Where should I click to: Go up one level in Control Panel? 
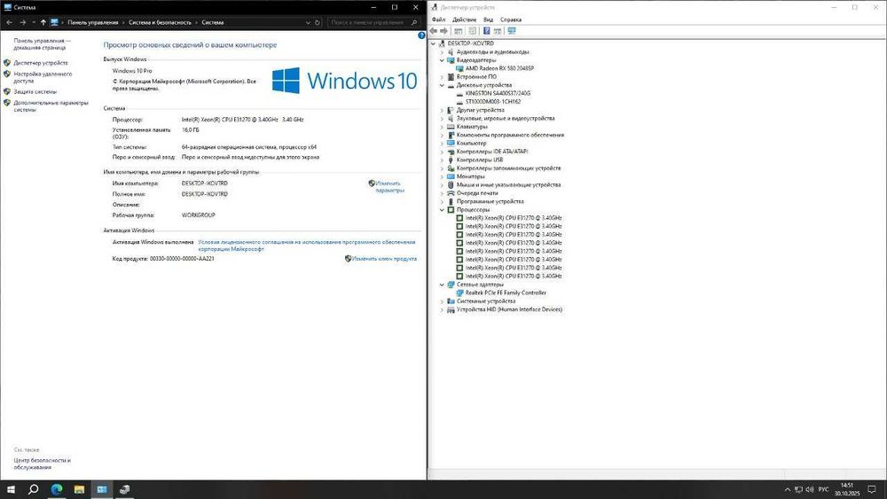pyautogui.click(x=43, y=23)
